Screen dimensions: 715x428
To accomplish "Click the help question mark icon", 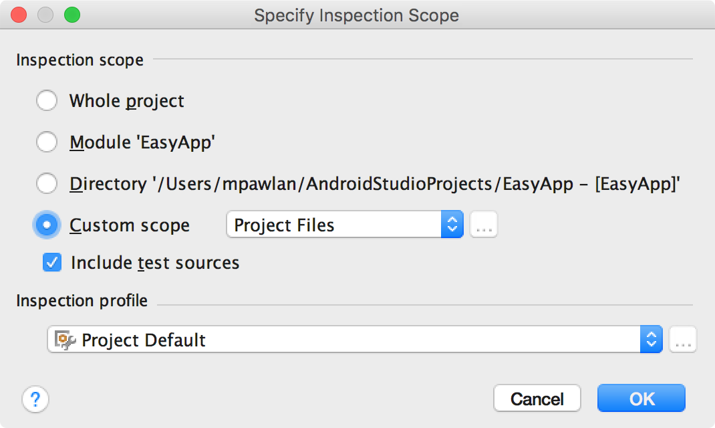I will pyautogui.click(x=35, y=398).
